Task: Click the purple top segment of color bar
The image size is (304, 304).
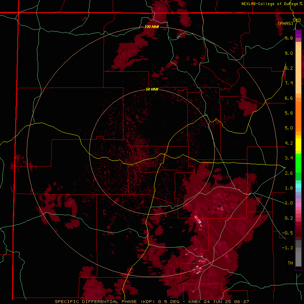Action: [298, 34]
